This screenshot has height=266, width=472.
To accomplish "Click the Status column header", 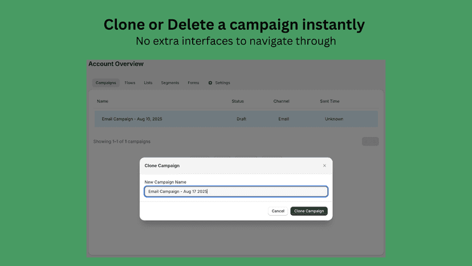I will point(238,101).
